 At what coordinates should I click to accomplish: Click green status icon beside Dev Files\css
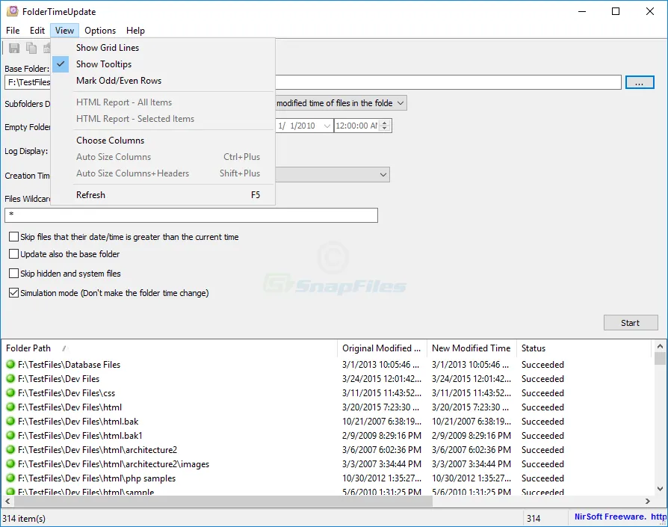click(10, 392)
